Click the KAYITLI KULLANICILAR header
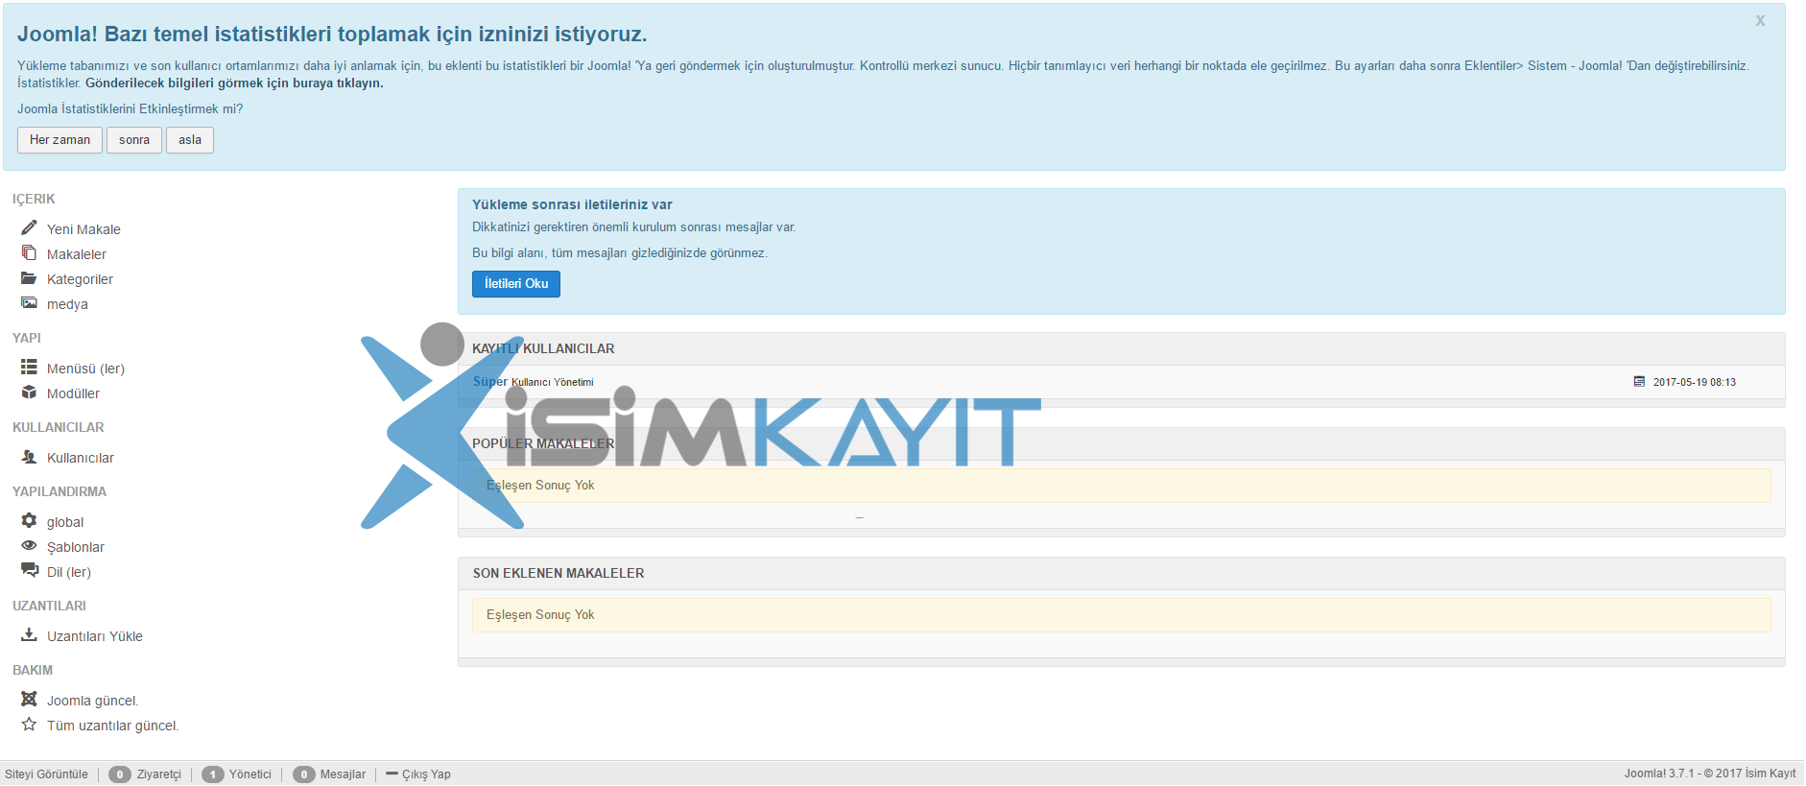 543,348
